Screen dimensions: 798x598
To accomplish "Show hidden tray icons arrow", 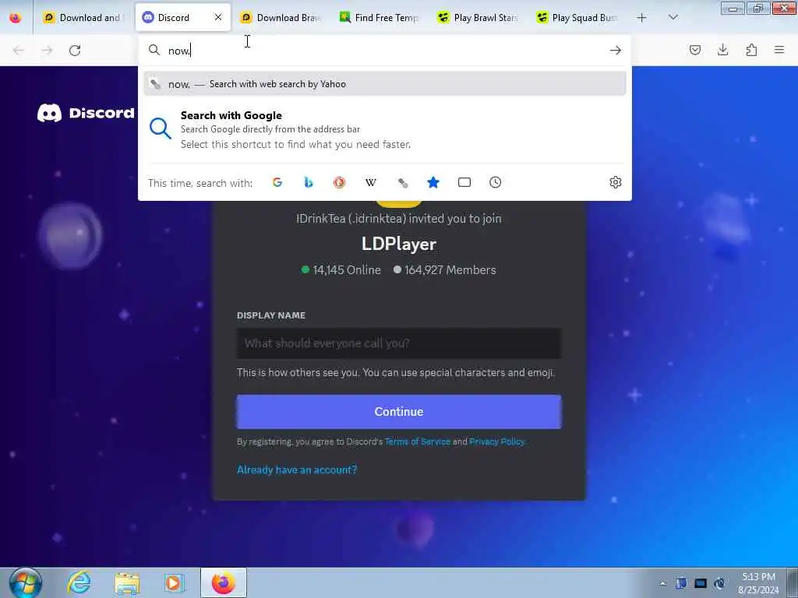I will (x=662, y=583).
